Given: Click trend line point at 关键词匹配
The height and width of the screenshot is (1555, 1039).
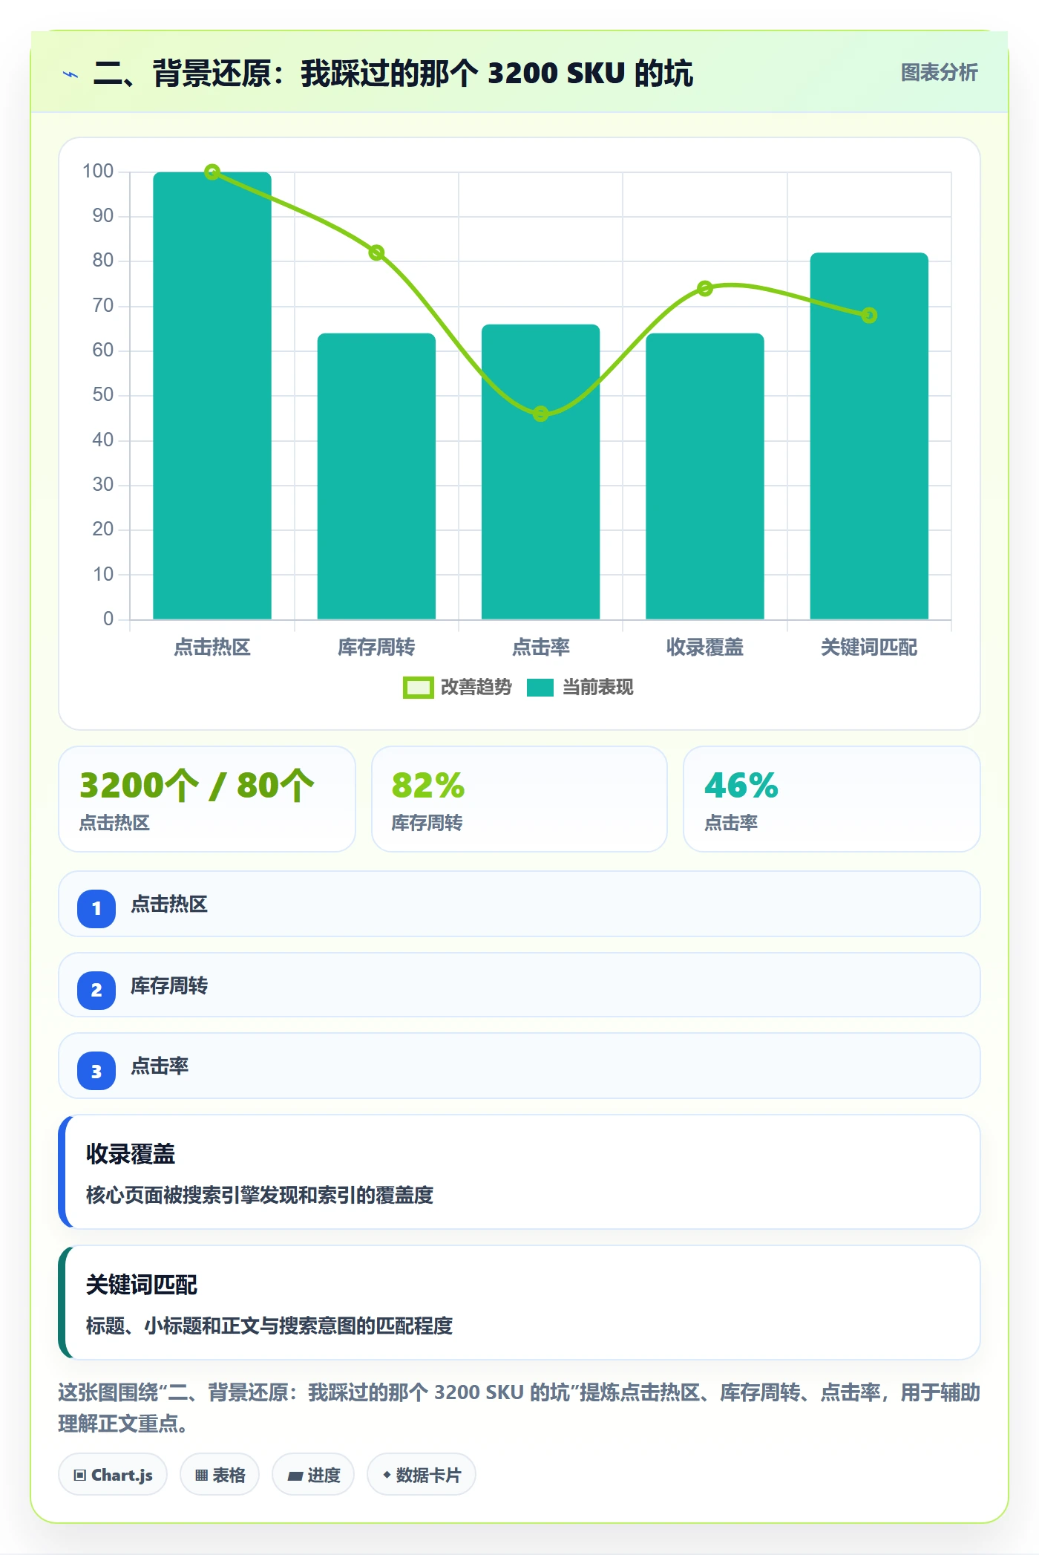Looking at the screenshot, I should [x=869, y=316].
